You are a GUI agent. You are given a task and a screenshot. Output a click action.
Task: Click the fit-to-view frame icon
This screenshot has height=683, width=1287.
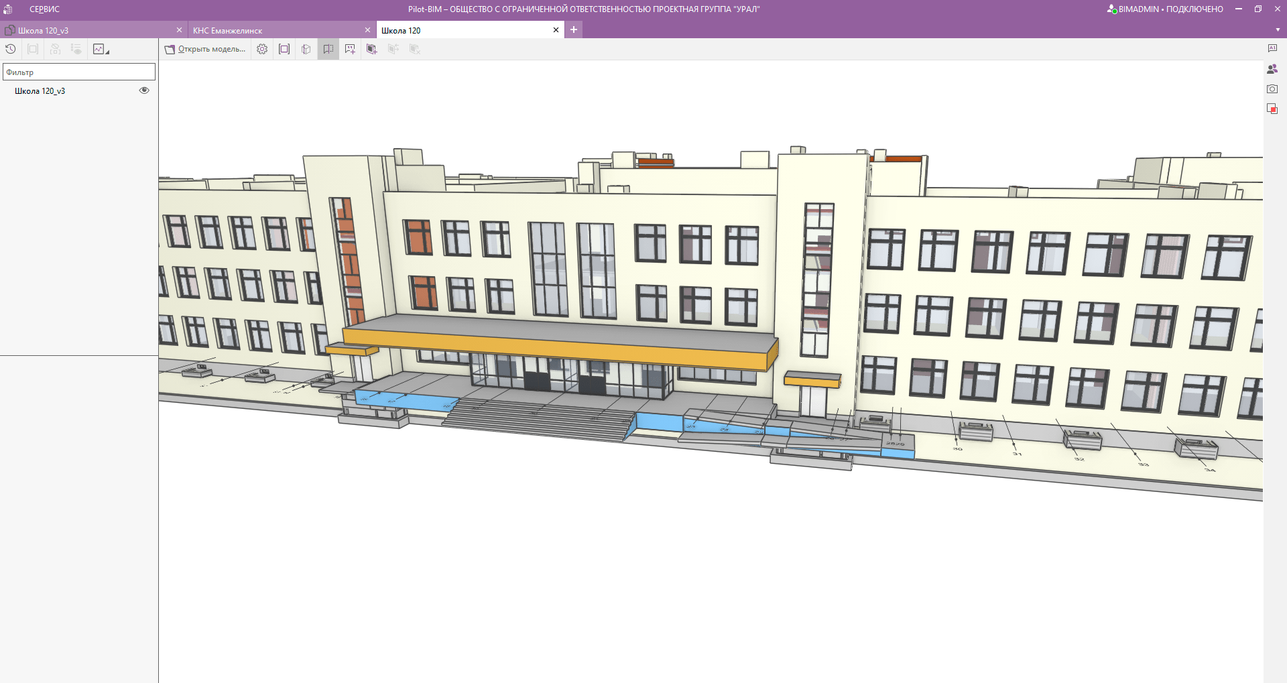[284, 49]
